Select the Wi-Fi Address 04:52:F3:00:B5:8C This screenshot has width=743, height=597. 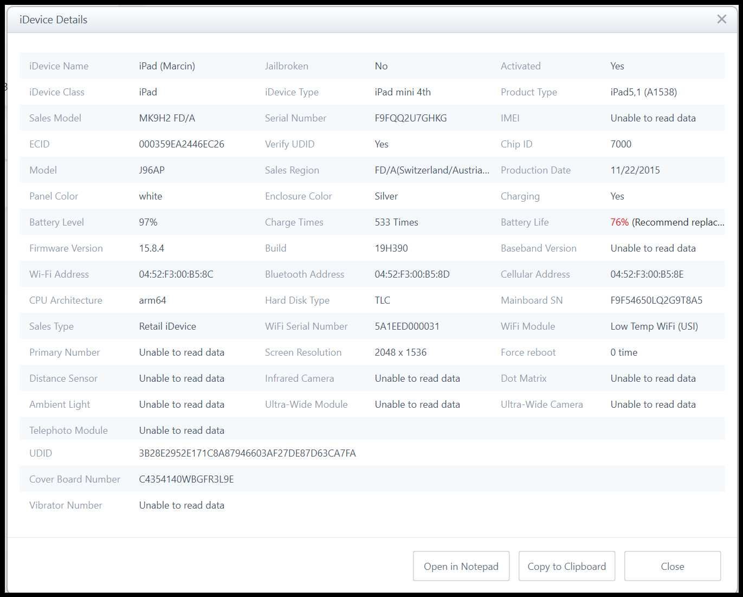[176, 274]
